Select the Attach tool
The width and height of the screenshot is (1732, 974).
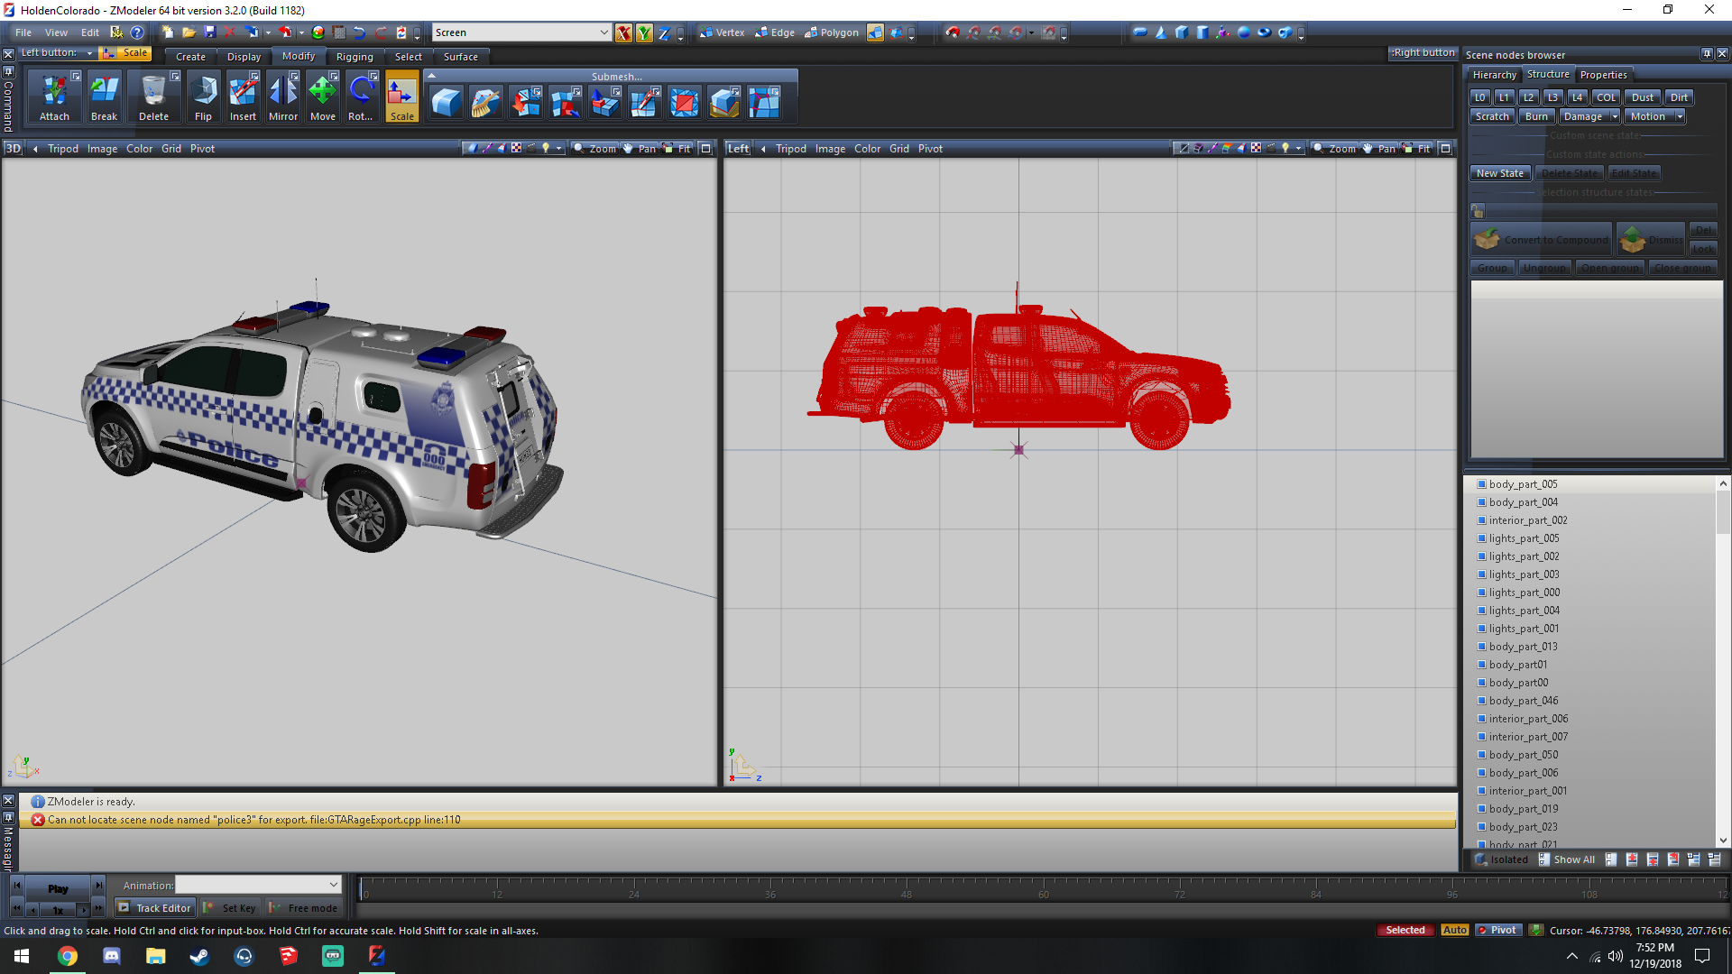point(54,97)
